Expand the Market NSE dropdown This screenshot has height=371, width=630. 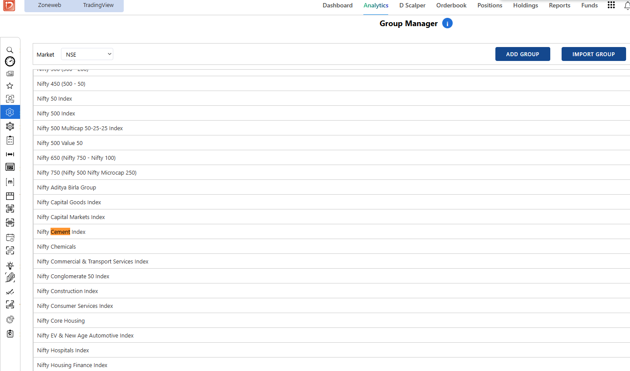pyautogui.click(x=87, y=54)
